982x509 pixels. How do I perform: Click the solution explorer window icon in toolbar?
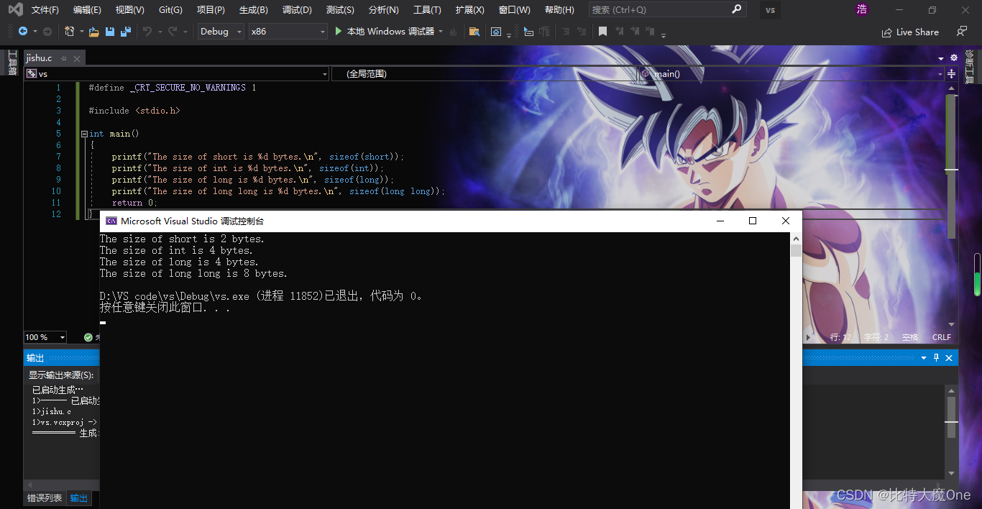click(496, 32)
